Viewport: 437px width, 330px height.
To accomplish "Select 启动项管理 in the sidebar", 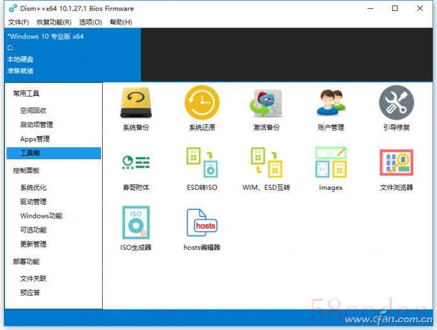I will pyautogui.click(x=36, y=125).
